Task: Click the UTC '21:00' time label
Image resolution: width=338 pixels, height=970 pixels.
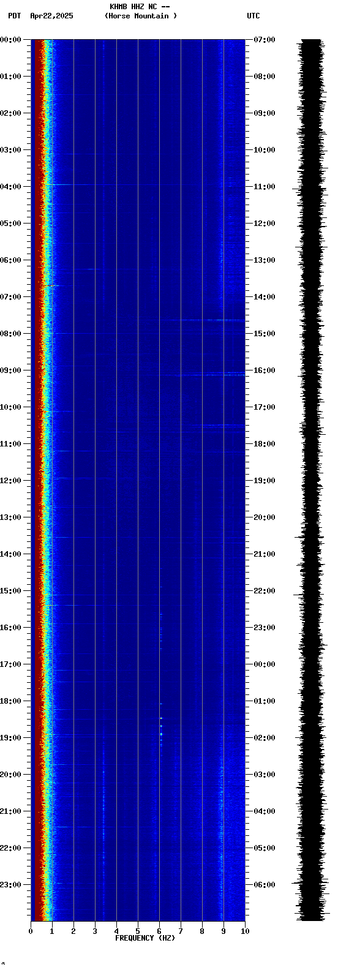Action: tap(265, 554)
